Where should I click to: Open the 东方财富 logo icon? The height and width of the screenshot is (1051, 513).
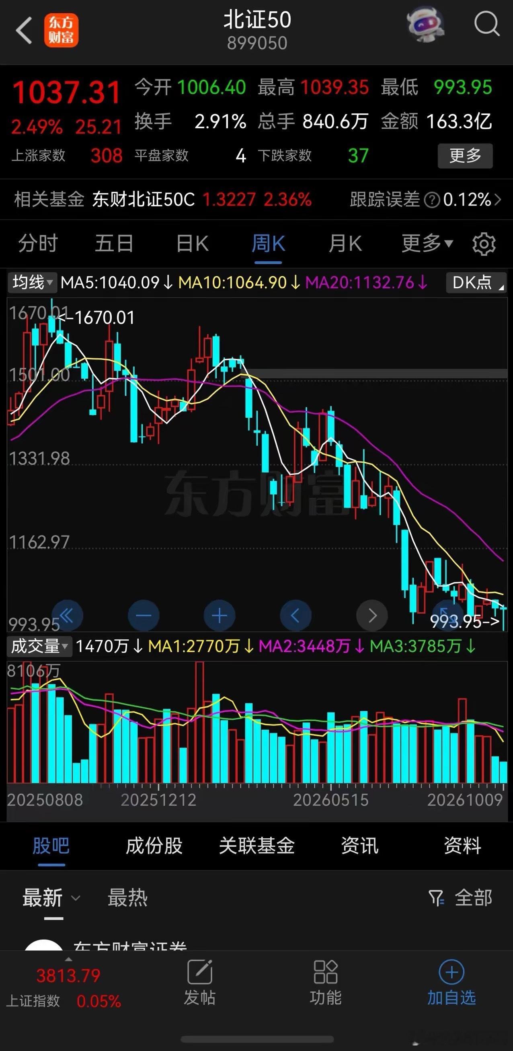[x=61, y=31]
